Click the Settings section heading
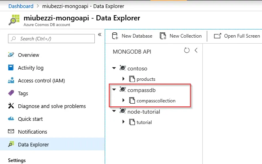Viewport: 262px width, 164px height. 17,160
